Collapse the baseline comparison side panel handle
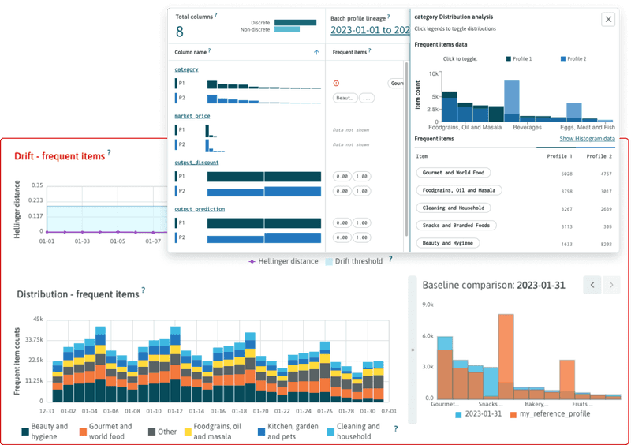 pos(411,348)
